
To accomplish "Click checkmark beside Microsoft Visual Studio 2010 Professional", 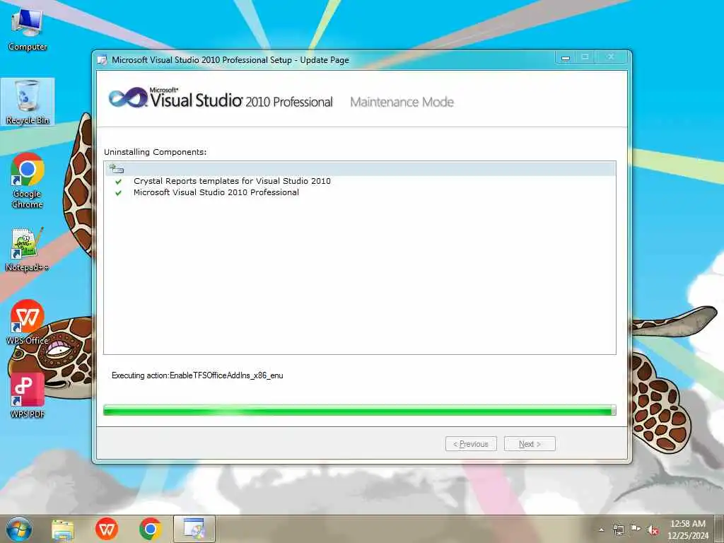I will 119,193.
